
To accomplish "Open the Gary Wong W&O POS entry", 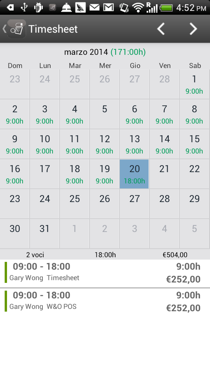I will [x=105, y=302].
